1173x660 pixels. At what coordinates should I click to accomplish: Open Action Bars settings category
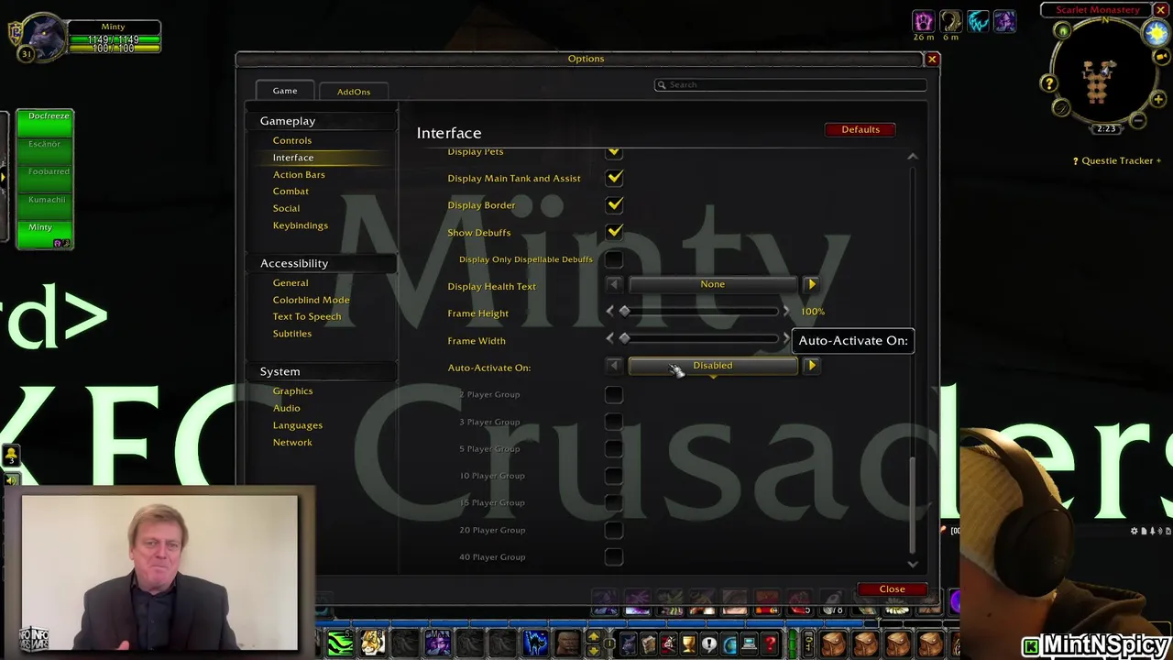click(299, 174)
